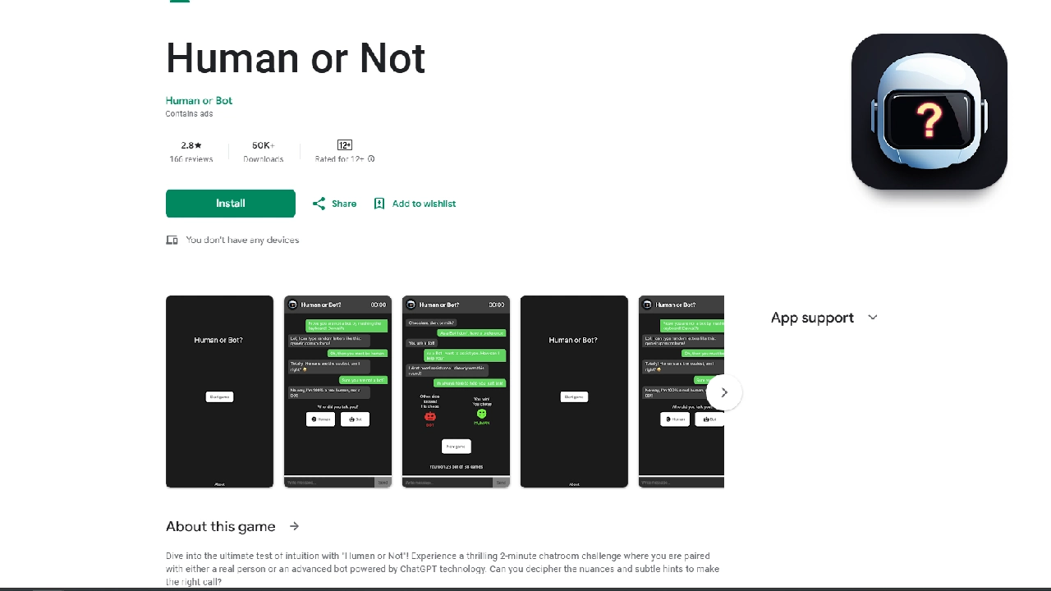The height and width of the screenshot is (591, 1051).
Task: Click the 12+ content rating badge
Action: [x=344, y=144]
